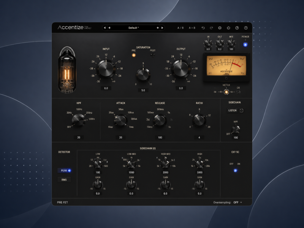The height and width of the screenshot is (228, 304).
Task: Select RMS detector mode
Action: pyautogui.click(x=64, y=180)
